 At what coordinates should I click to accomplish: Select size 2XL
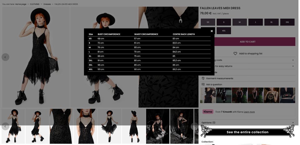click(287, 22)
